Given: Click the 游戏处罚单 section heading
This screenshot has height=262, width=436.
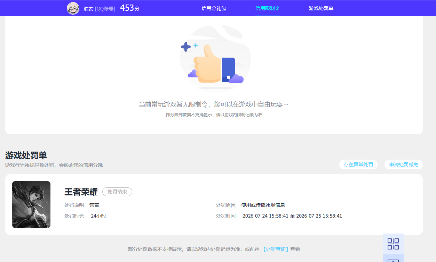Looking at the screenshot, I should click(x=26, y=155).
